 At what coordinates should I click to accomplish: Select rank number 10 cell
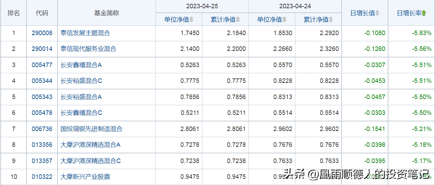point(14,177)
